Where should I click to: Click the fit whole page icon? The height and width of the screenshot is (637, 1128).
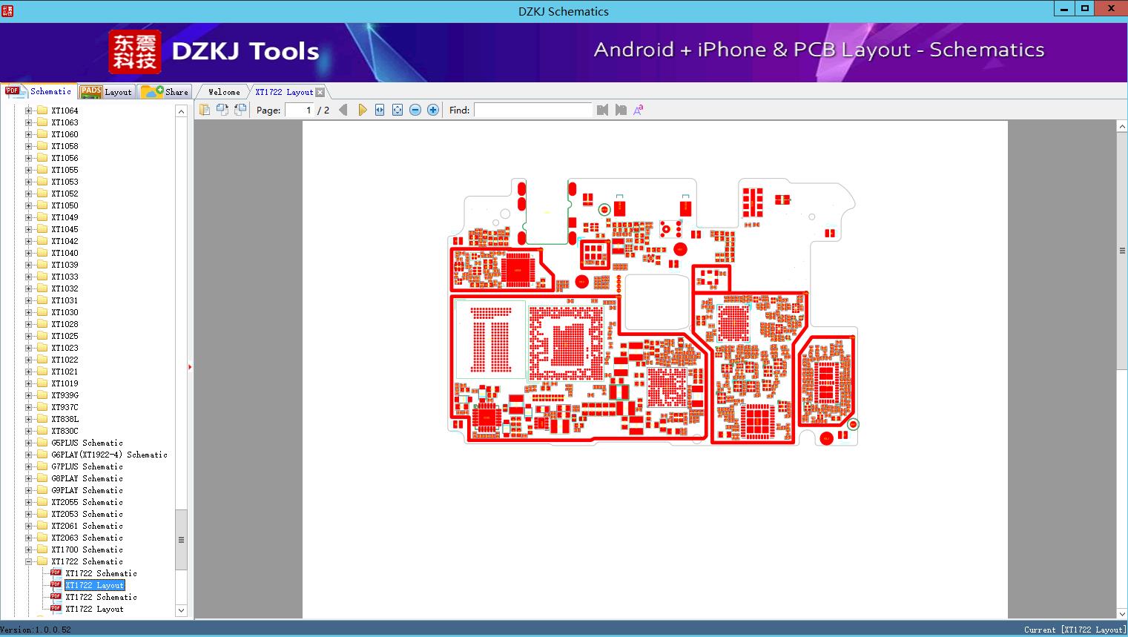coord(398,110)
